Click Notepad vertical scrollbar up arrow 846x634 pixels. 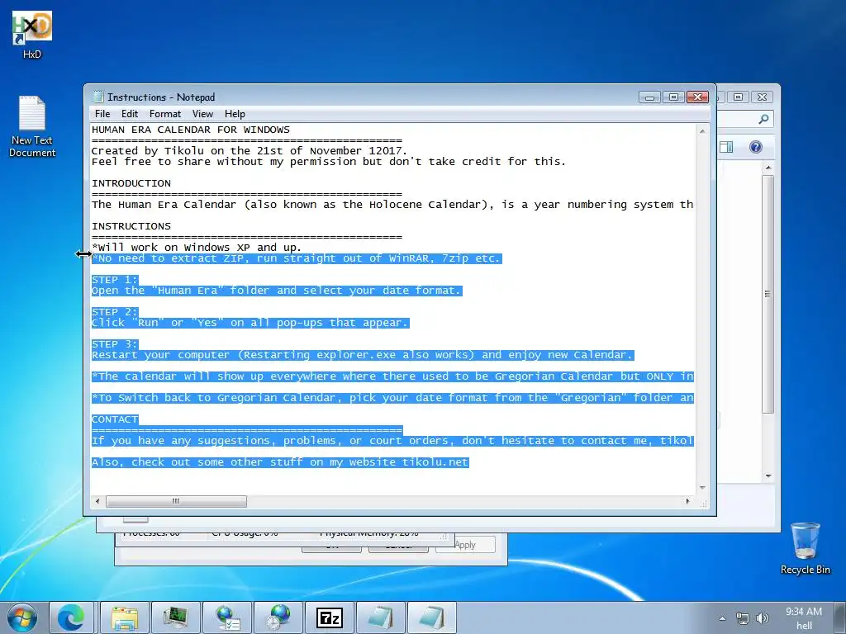coord(702,131)
